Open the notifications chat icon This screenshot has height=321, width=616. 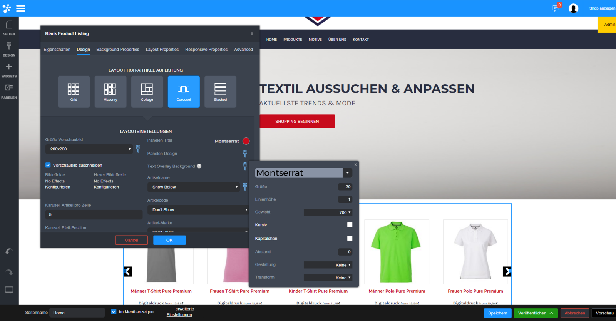[x=556, y=8]
